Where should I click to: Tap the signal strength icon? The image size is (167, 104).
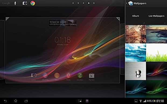[x=145, y=101]
